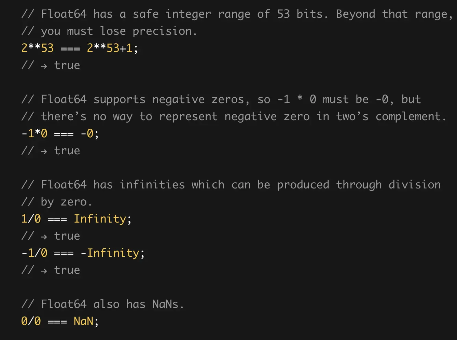Click the "NaN" keyword on the last line
Image resolution: width=457 pixels, height=340 pixels.
point(84,321)
